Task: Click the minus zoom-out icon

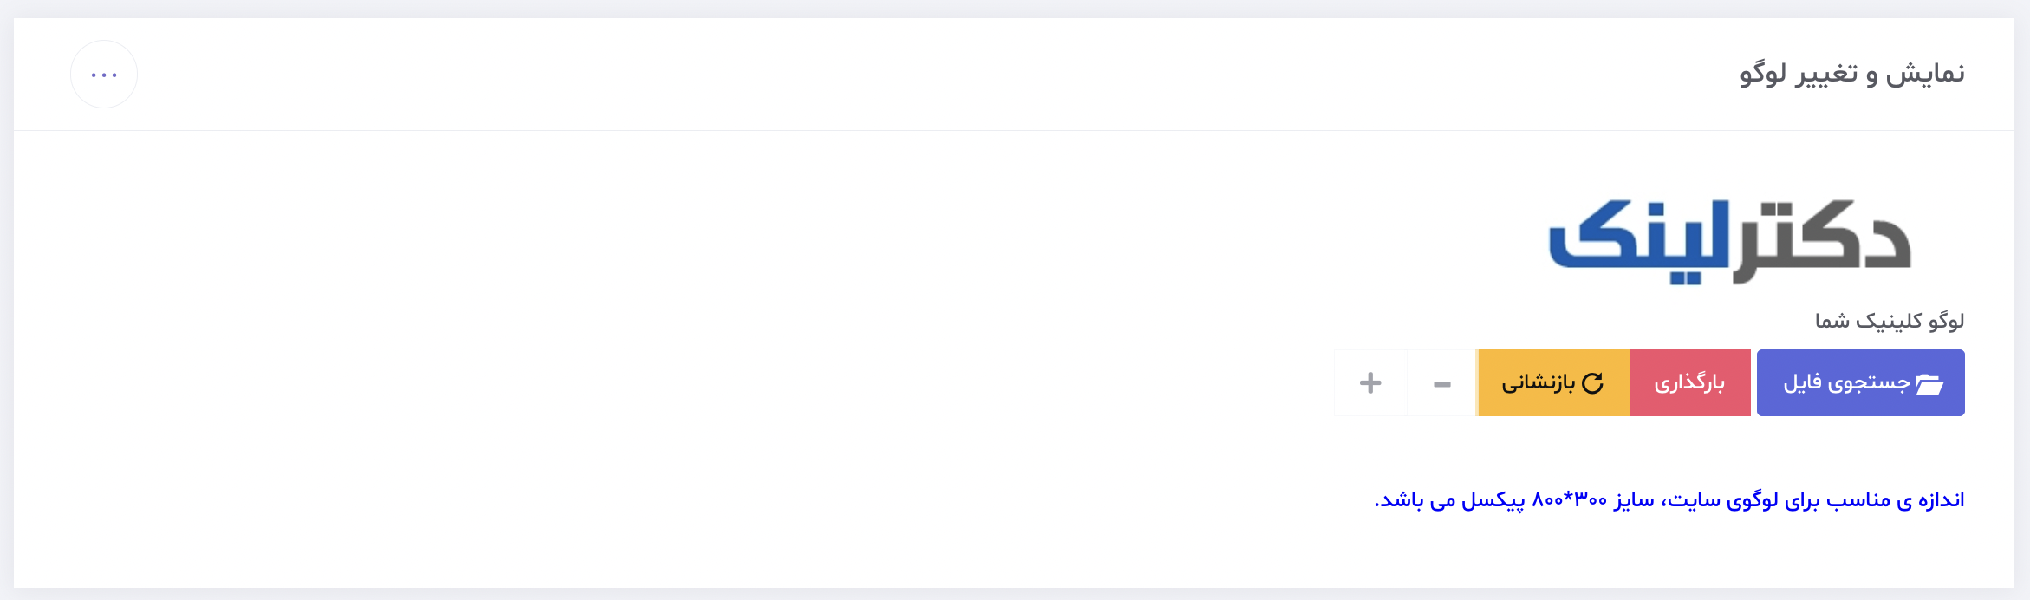Action: (1442, 383)
